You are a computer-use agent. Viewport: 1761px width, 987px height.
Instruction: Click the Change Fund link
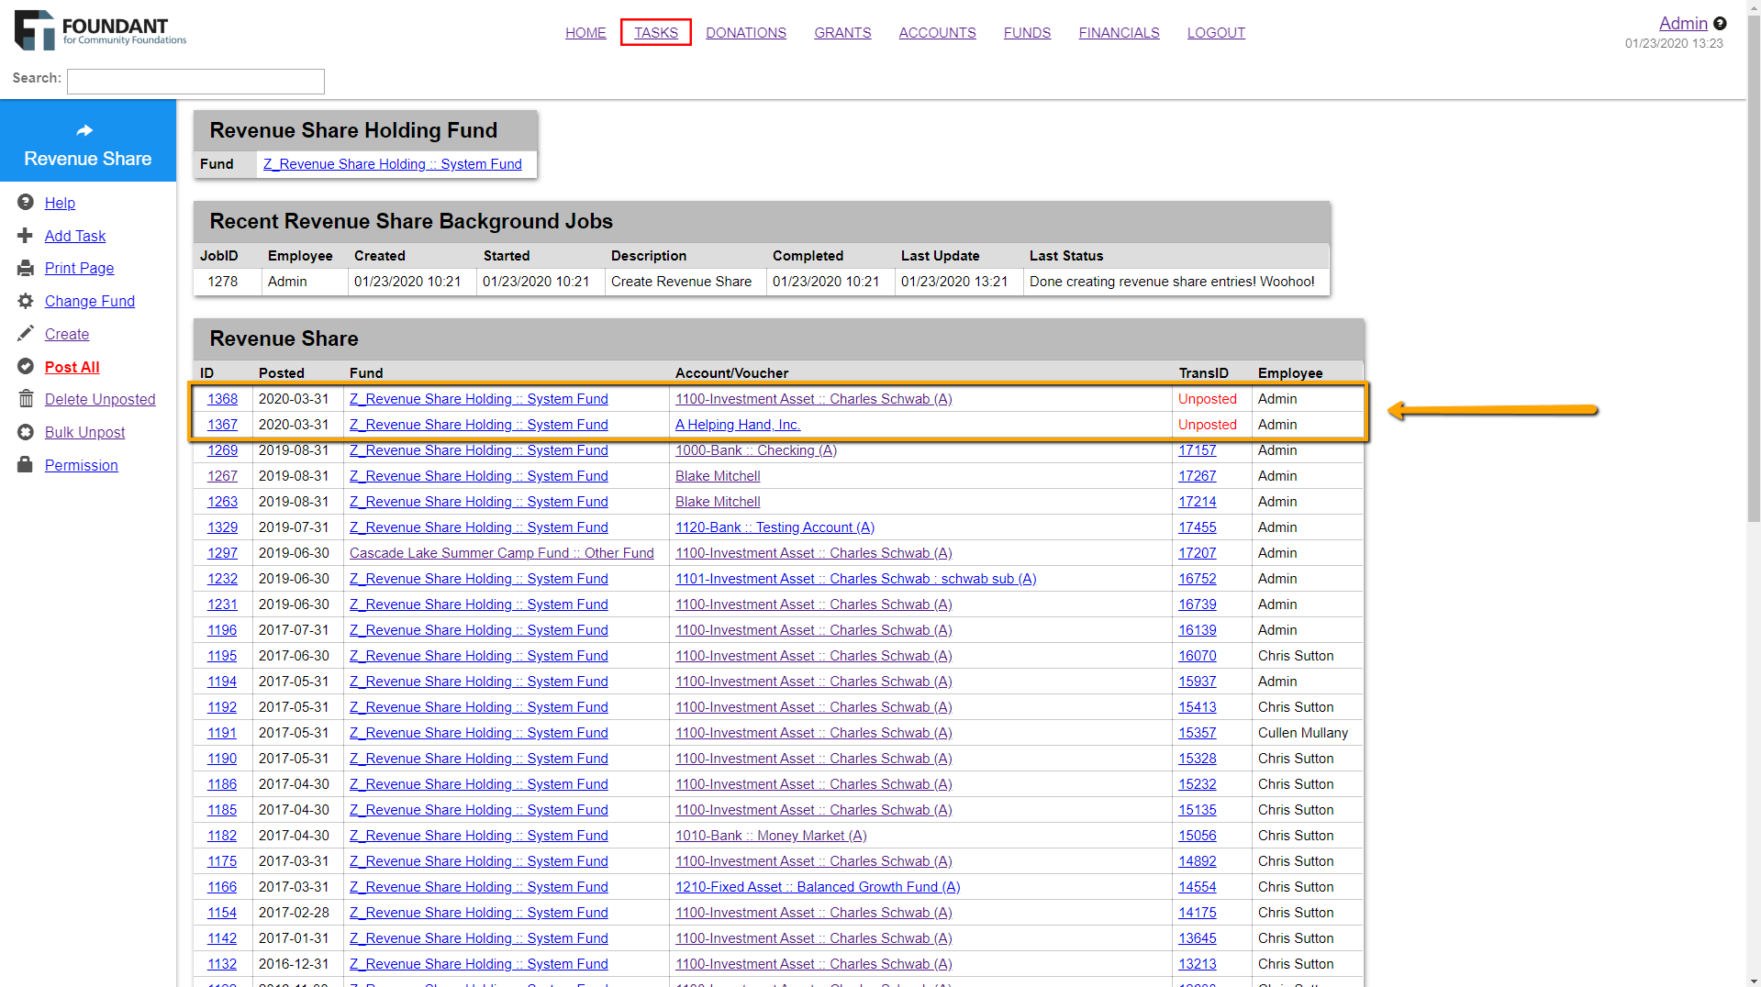click(x=90, y=301)
